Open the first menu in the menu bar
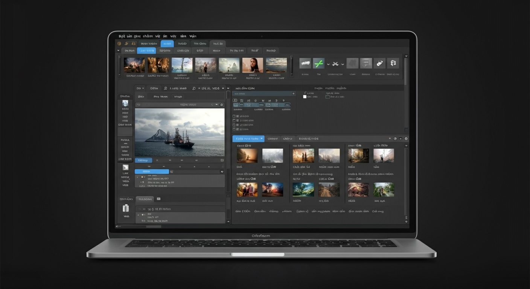Image resolution: width=530 pixels, height=289 pixels. (x=121, y=36)
